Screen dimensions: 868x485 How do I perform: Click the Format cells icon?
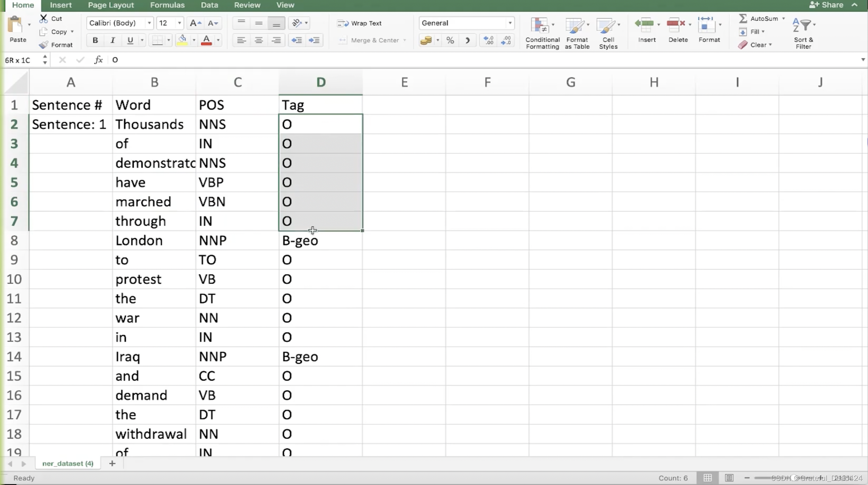[706, 25]
